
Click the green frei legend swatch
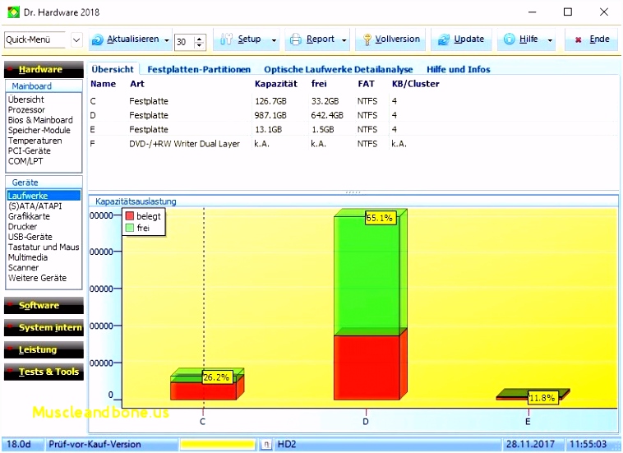(x=130, y=228)
